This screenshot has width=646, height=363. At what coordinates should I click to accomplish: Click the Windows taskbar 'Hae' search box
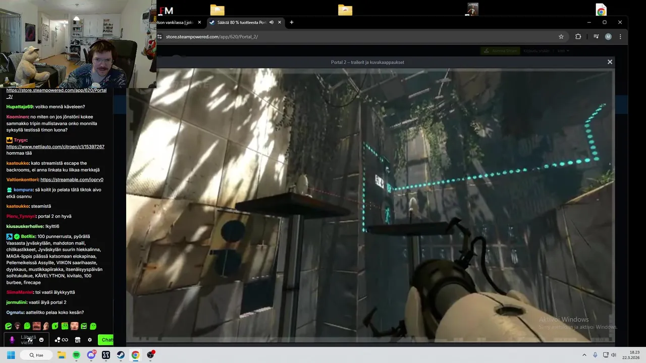(36, 355)
